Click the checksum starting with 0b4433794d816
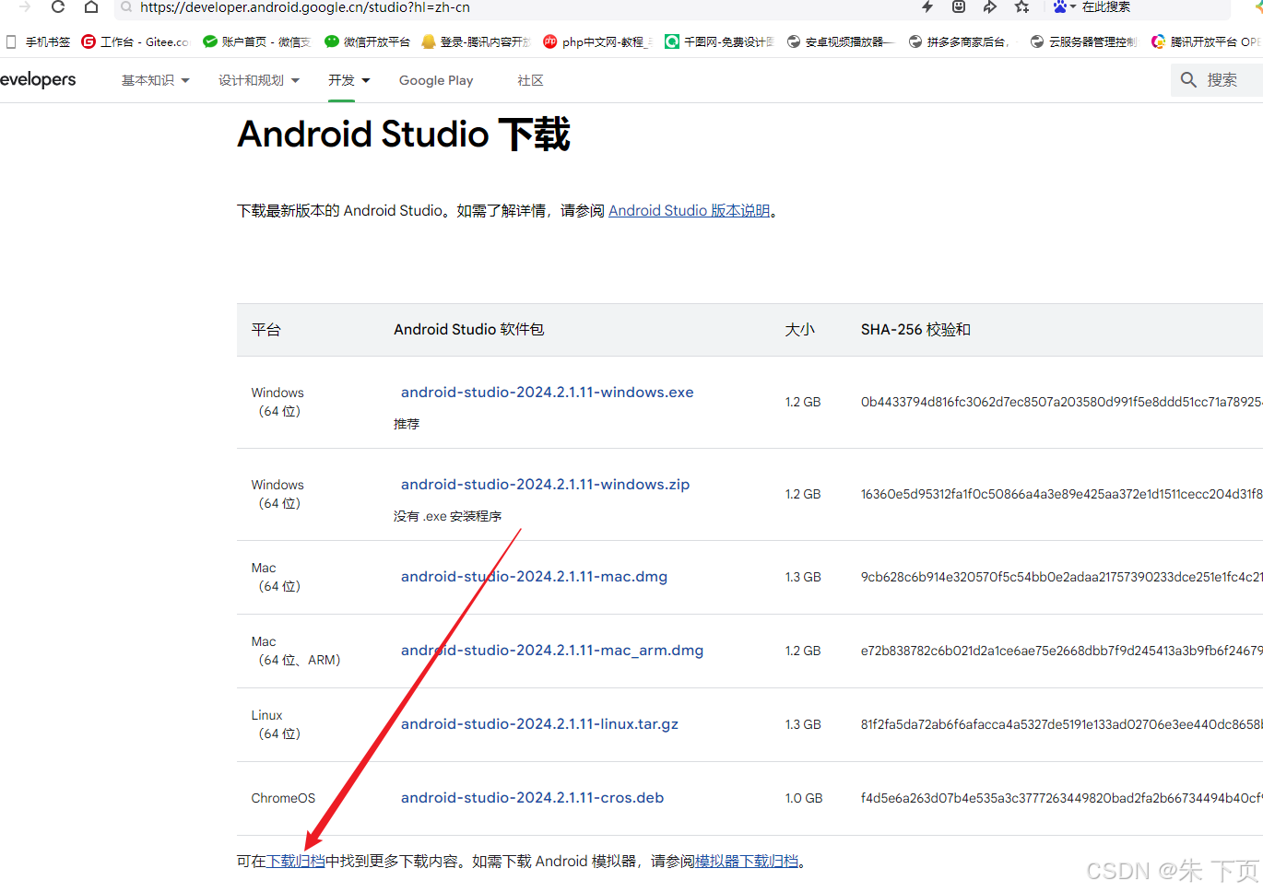1263x892 pixels. [1061, 402]
